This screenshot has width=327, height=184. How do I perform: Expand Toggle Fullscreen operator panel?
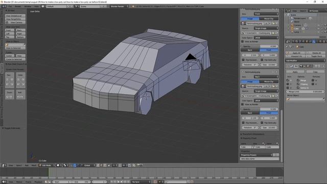click(x=11, y=128)
